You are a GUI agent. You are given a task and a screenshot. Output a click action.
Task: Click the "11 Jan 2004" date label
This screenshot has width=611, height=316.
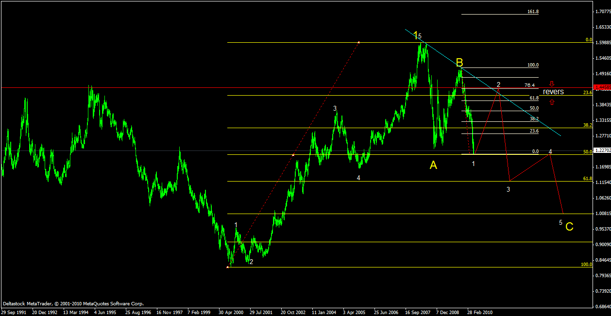click(x=324, y=312)
